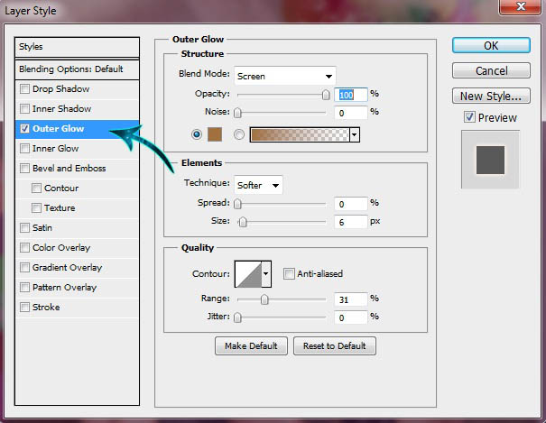The width and height of the screenshot is (546, 423).
Task: Click the Opacity value field
Action: [x=351, y=95]
